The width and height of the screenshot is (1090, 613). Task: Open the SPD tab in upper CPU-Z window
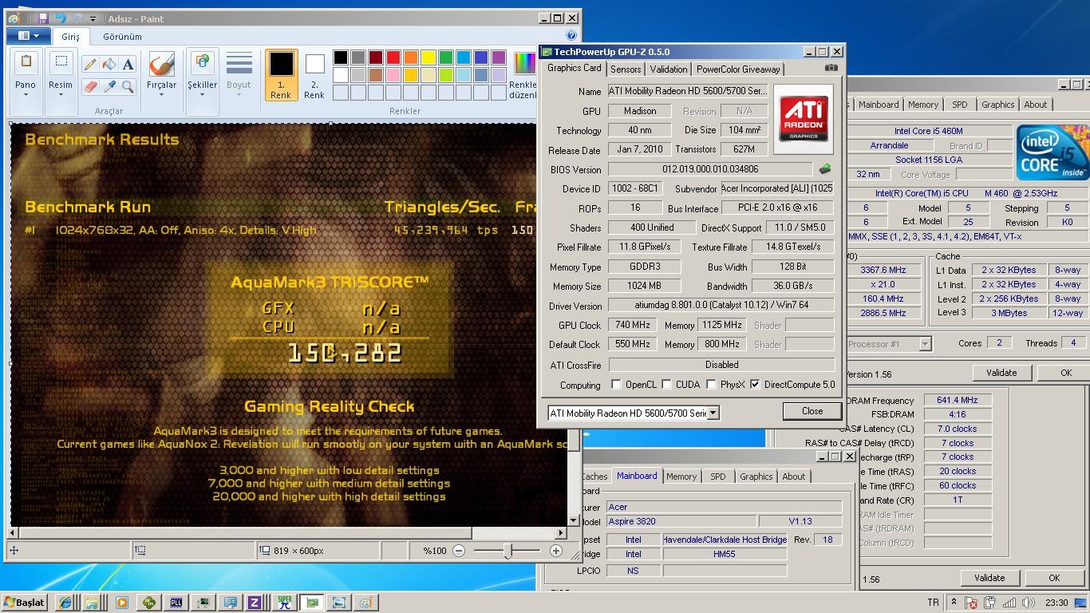point(959,105)
